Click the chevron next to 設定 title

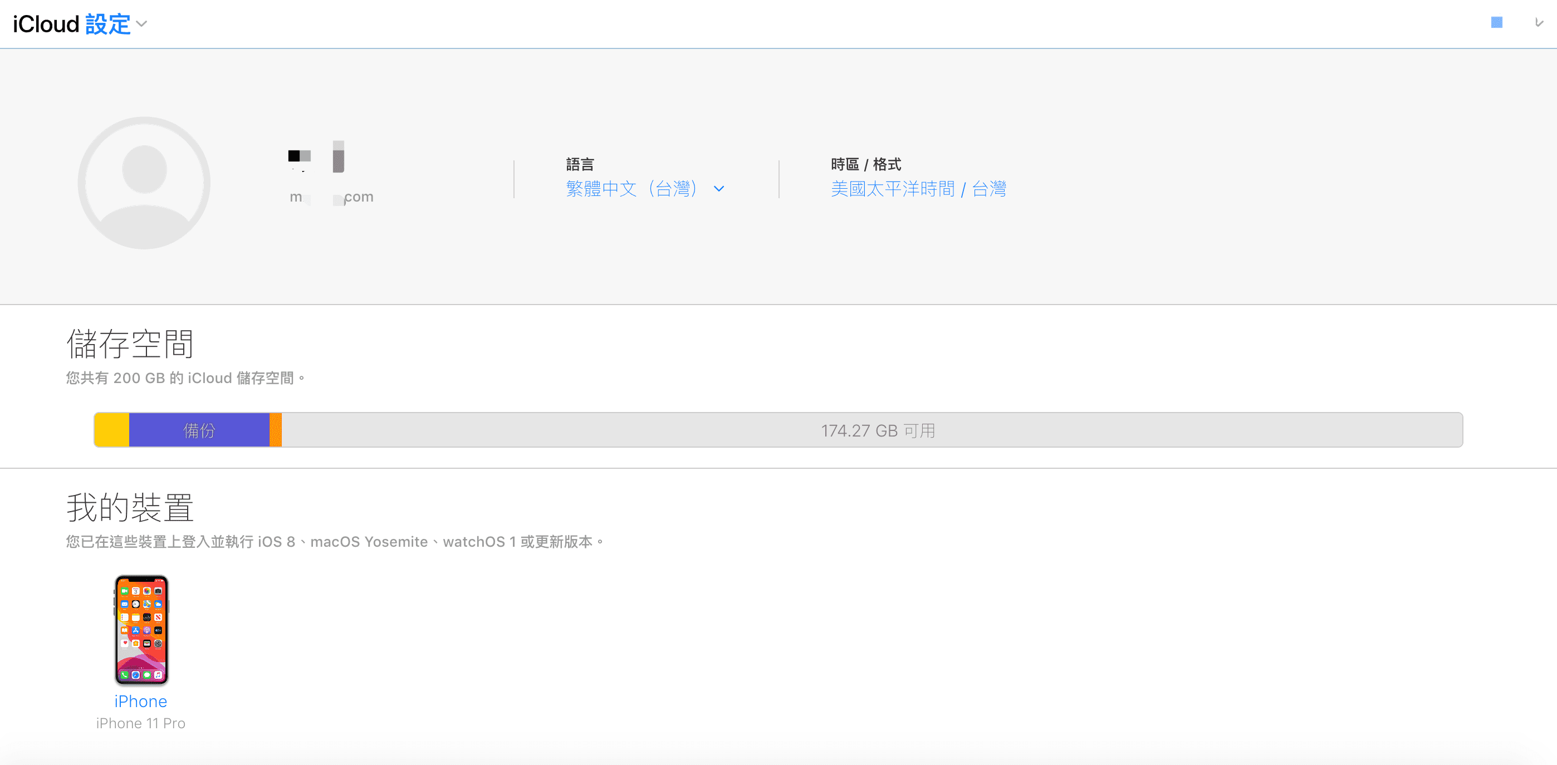[141, 24]
